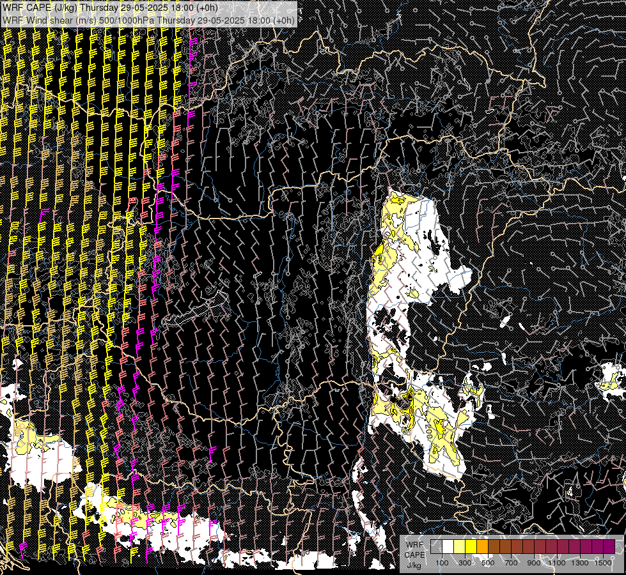The height and width of the screenshot is (575, 626).
Task: Select the pale yellow legend swatch
Action: 460,546
